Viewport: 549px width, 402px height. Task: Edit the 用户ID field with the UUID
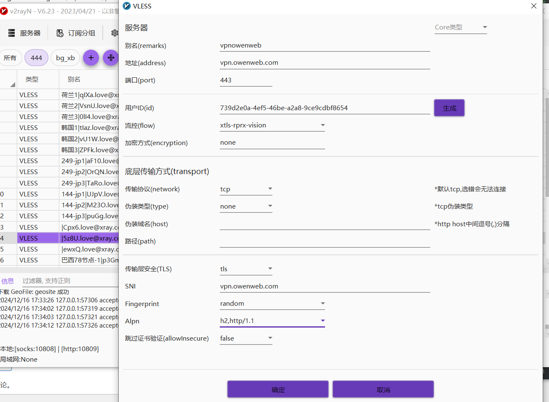[x=325, y=108]
